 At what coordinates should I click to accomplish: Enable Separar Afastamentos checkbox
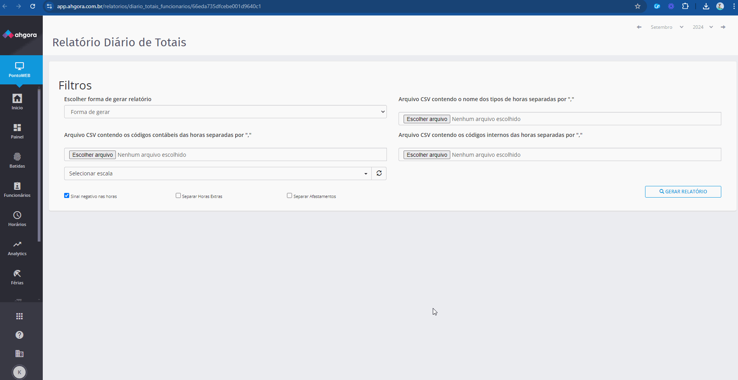289,196
